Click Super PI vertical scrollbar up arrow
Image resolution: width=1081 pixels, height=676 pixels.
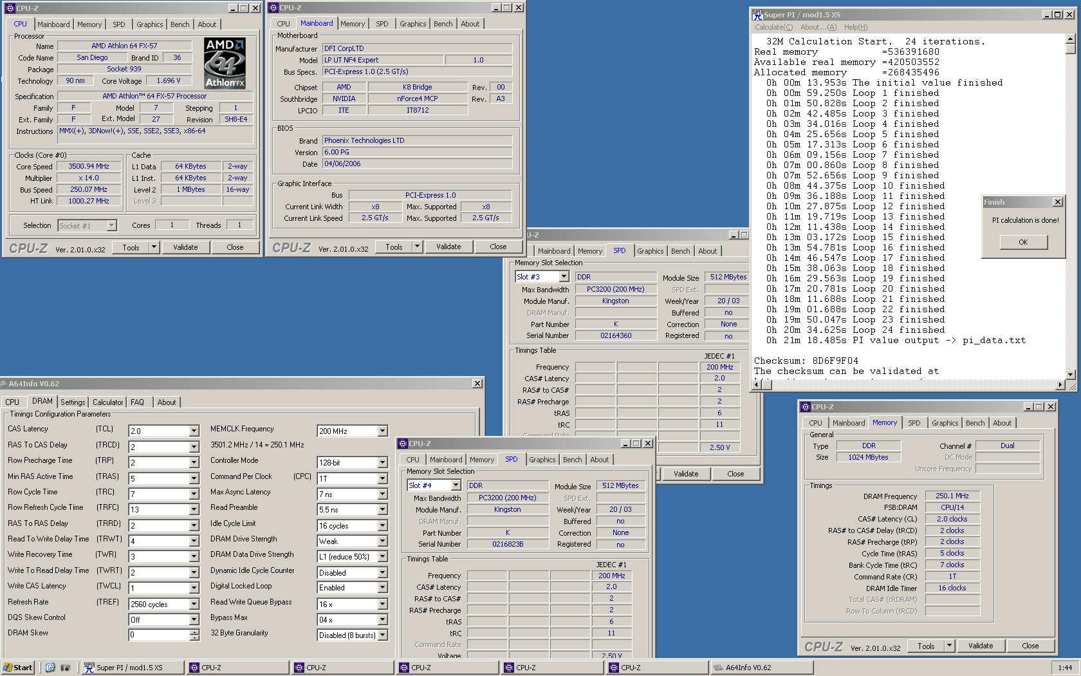1071,39
